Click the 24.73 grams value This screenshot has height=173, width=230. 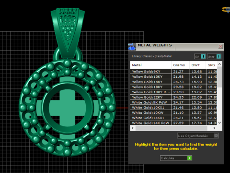click(178, 82)
